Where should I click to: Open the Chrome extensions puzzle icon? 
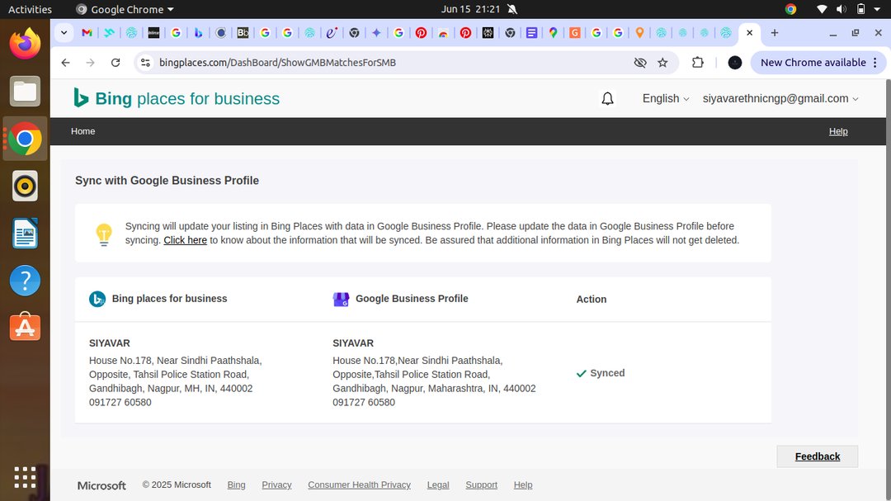click(x=698, y=63)
